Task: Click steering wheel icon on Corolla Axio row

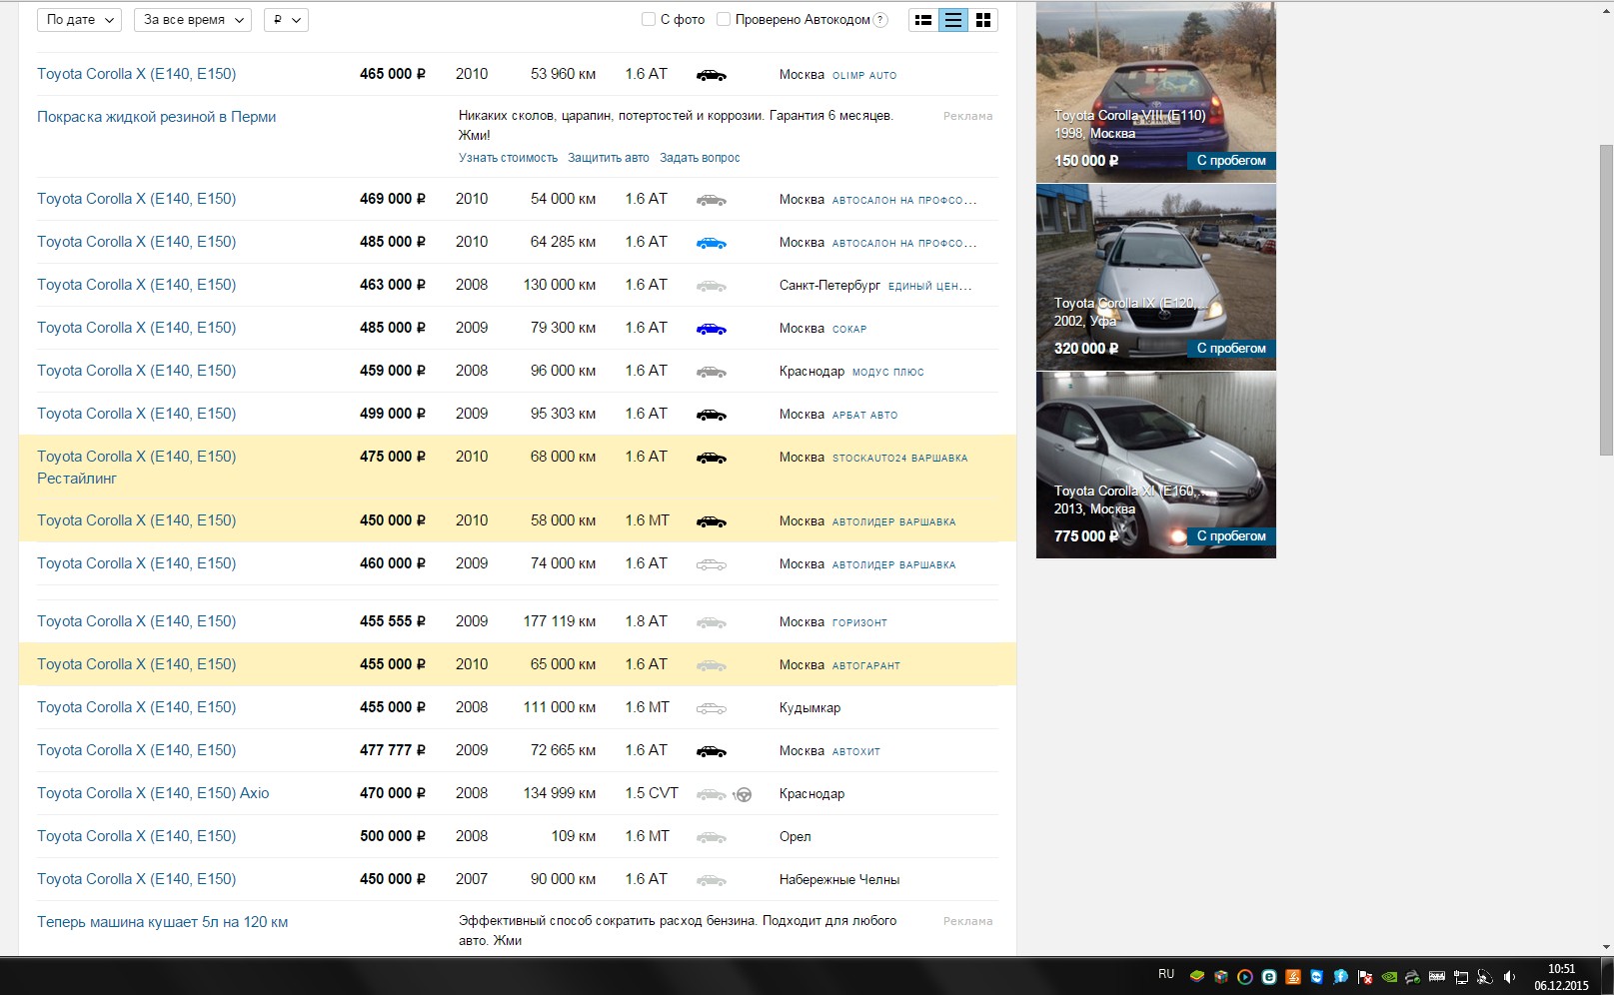Action: (743, 795)
